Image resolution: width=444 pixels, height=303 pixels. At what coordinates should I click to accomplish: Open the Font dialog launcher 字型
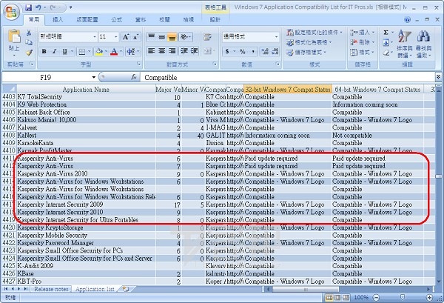[x=139, y=64]
